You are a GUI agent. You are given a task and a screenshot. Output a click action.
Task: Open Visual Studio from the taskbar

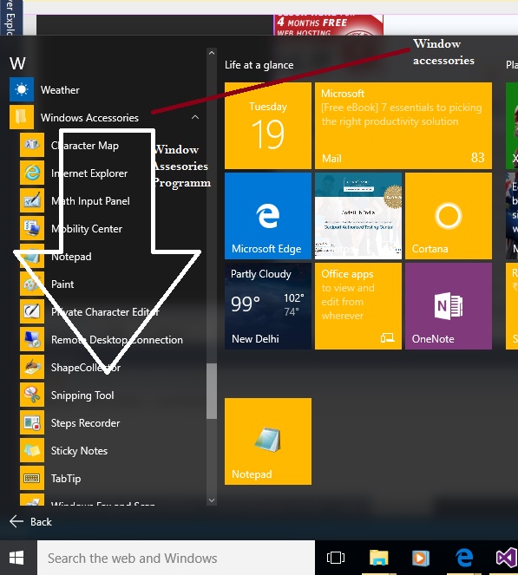507,558
